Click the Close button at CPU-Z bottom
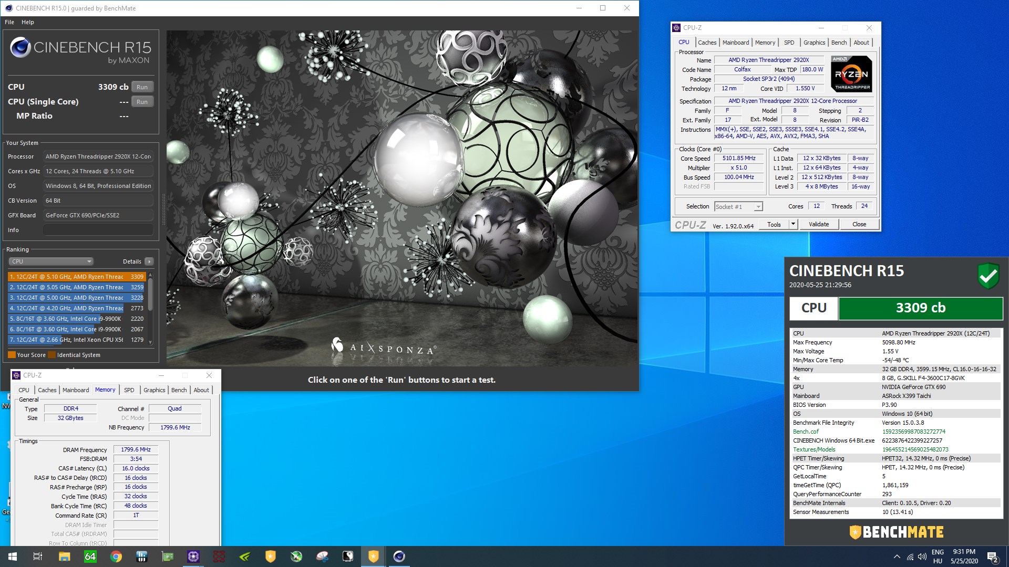The width and height of the screenshot is (1009, 567). (859, 224)
